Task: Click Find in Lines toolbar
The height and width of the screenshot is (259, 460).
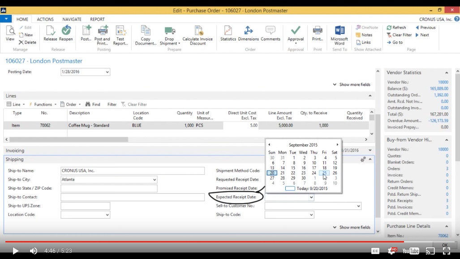Action: point(93,104)
